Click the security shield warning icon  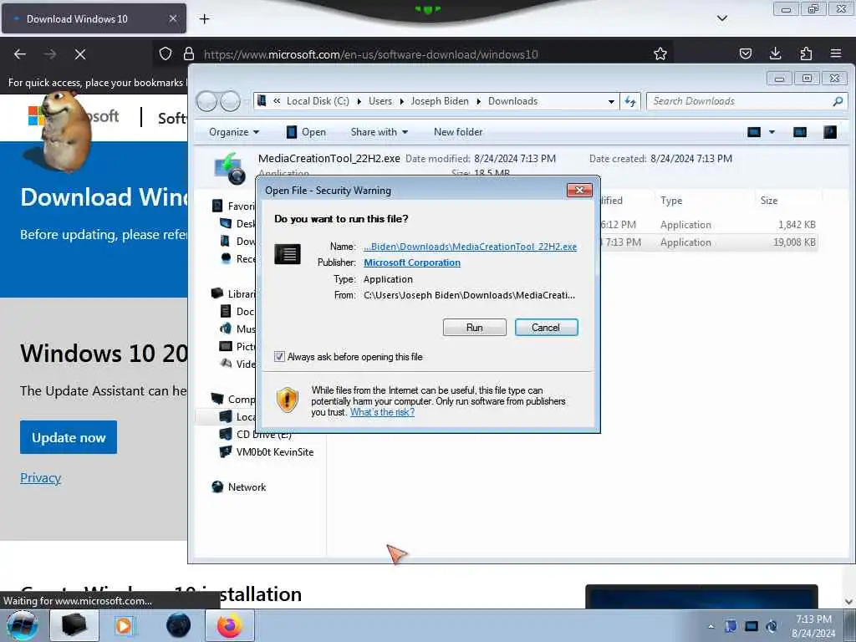click(288, 400)
